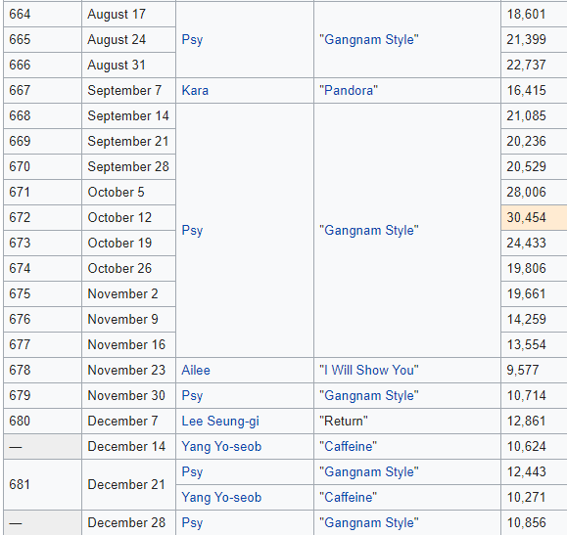
Task: Open the Psy link beside August 24
Action: (192, 40)
